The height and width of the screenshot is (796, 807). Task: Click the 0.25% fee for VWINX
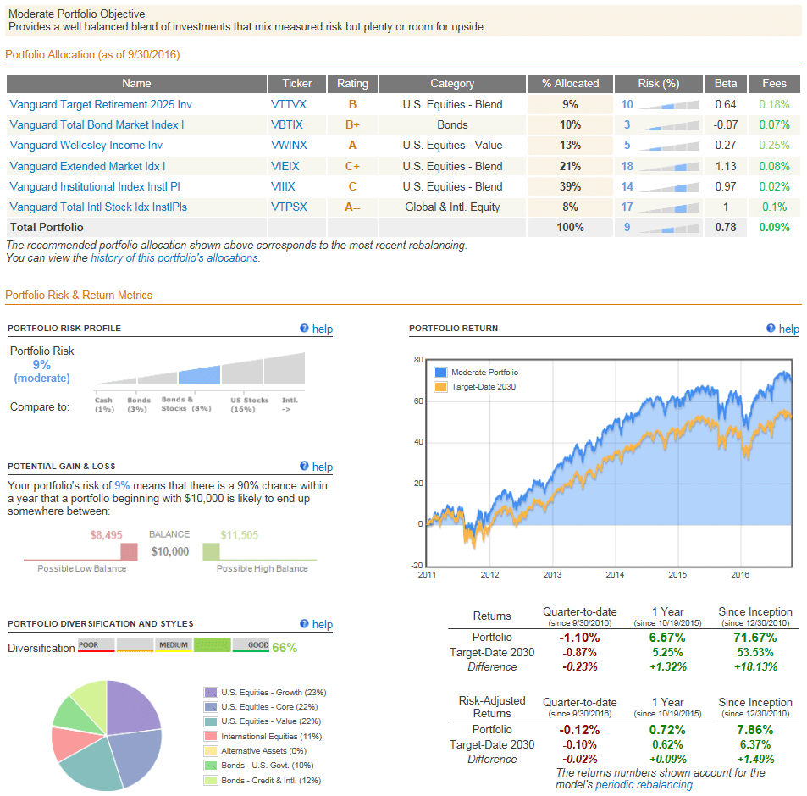click(x=774, y=146)
